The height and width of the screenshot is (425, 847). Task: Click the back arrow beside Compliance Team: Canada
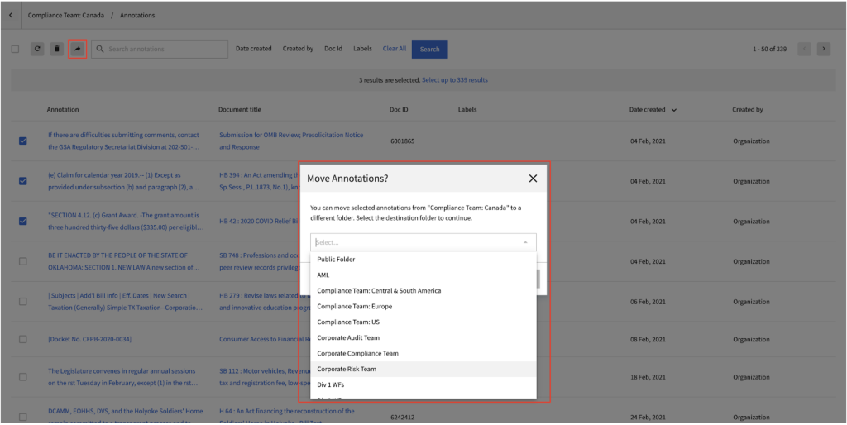click(x=10, y=15)
